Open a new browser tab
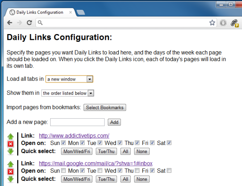 pyautogui.click(x=81, y=12)
